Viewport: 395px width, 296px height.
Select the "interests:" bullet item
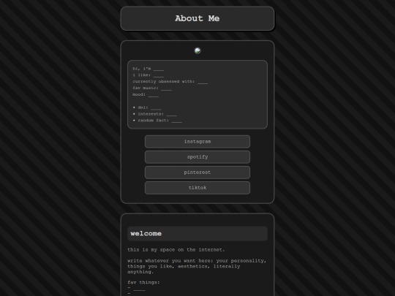(x=154, y=114)
